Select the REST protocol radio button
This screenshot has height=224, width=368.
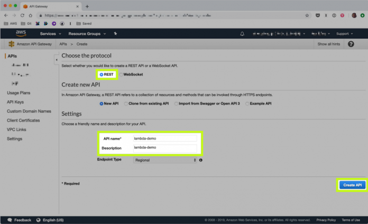tap(102, 74)
